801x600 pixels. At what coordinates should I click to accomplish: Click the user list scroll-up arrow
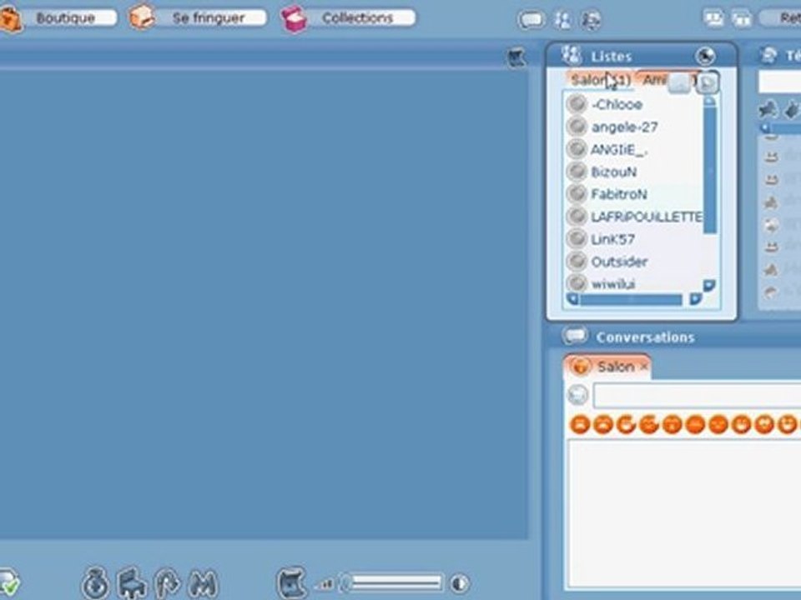[709, 101]
